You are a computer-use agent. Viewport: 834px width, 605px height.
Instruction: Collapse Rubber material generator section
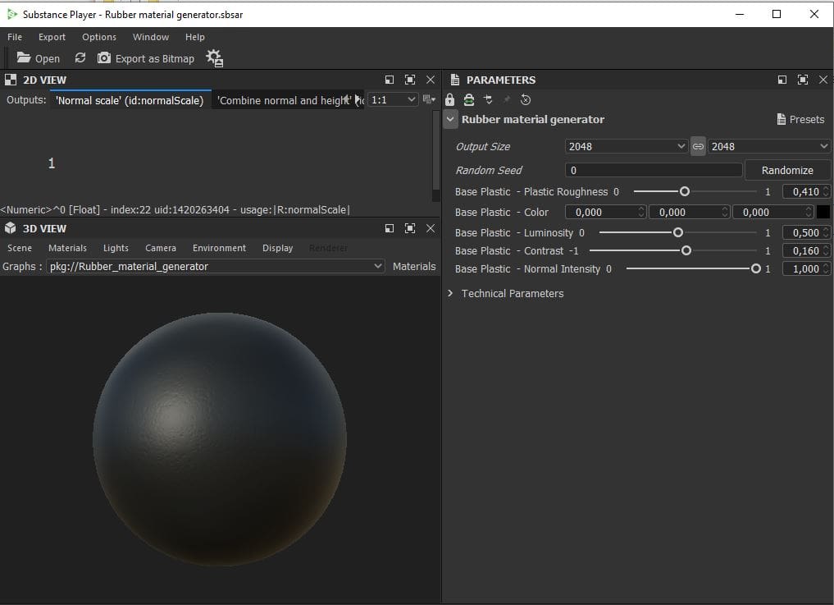tap(450, 119)
